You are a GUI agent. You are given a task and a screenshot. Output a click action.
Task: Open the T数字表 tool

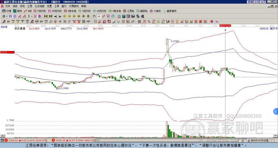[115, 11]
